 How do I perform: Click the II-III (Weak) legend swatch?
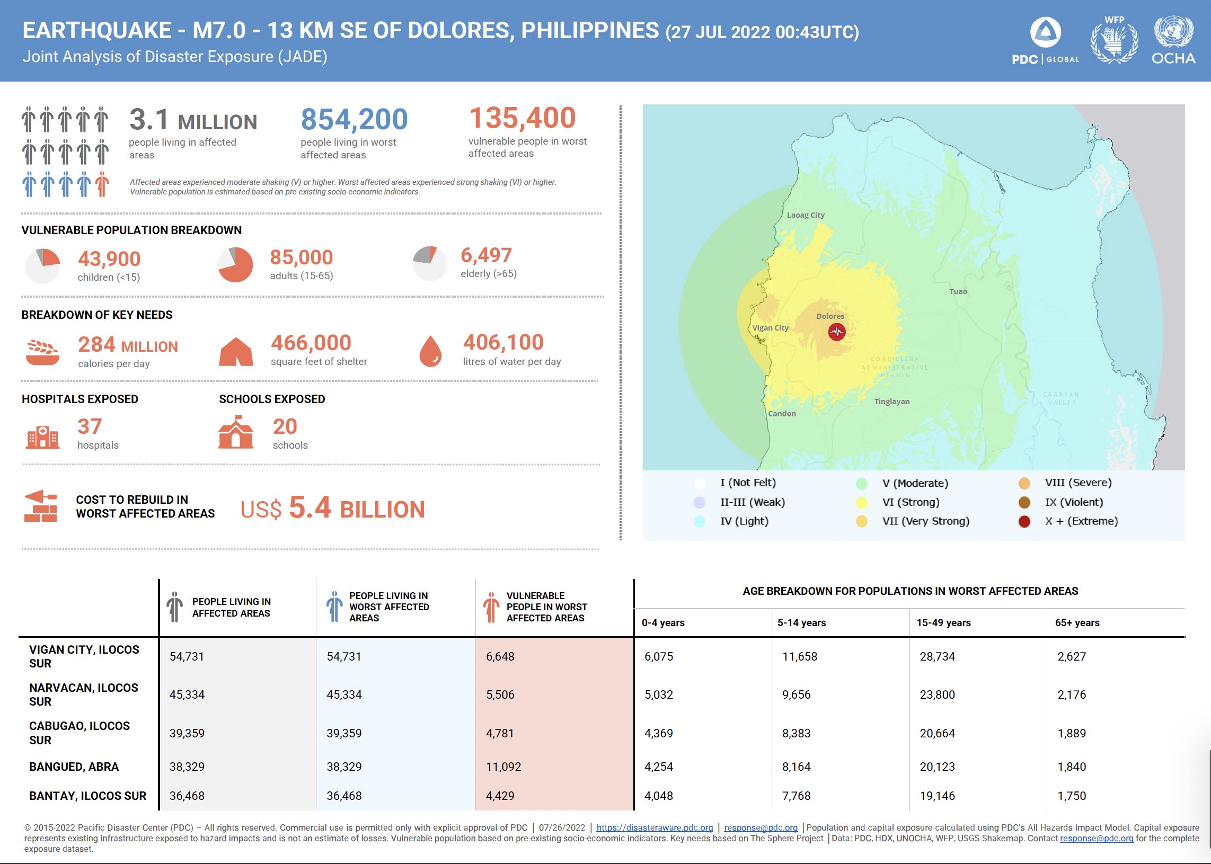tap(700, 502)
